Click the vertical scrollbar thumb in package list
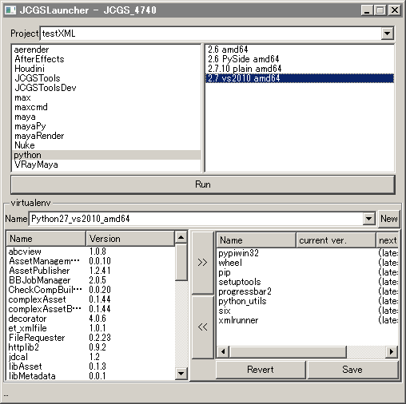The height and width of the screenshot is (404, 406). coord(181,262)
